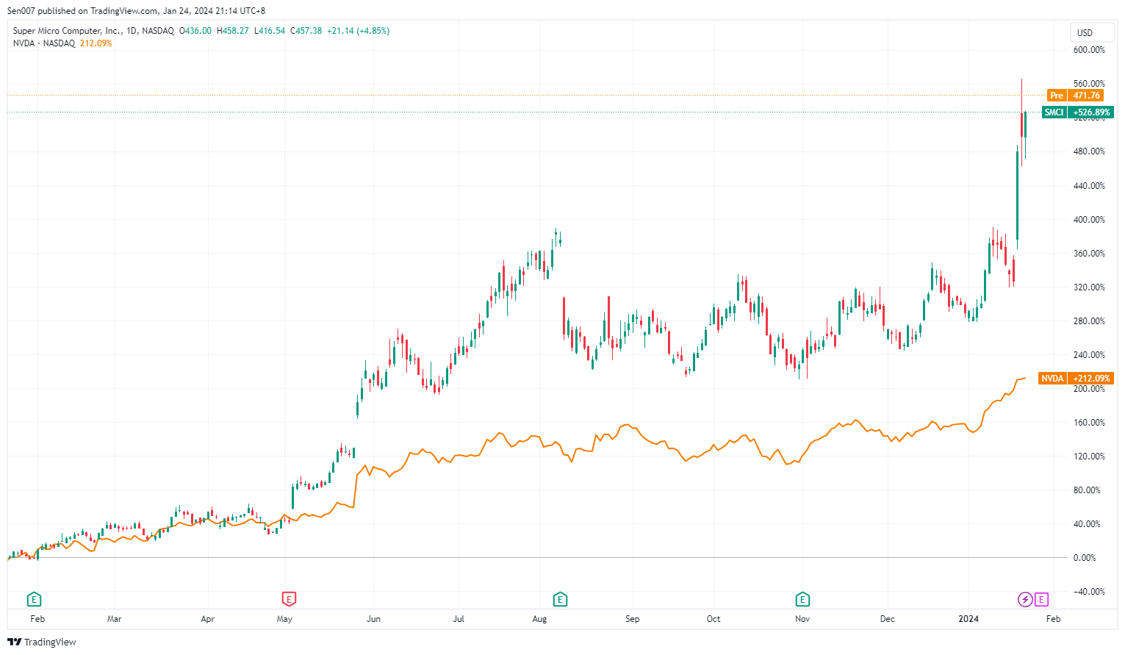Click the purple lightning event icon
This screenshot has height=655, width=1125.
pyautogui.click(x=1025, y=600)
